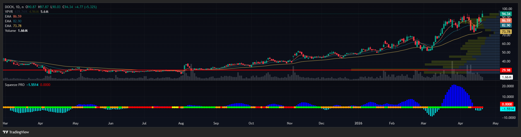Click the TradingView logo
The width and height of the screenshot is (521, 137).
point(16,132)
